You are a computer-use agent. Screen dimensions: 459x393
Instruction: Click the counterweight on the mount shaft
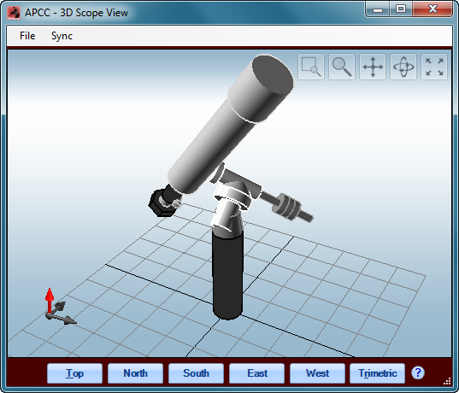point(286,205)
